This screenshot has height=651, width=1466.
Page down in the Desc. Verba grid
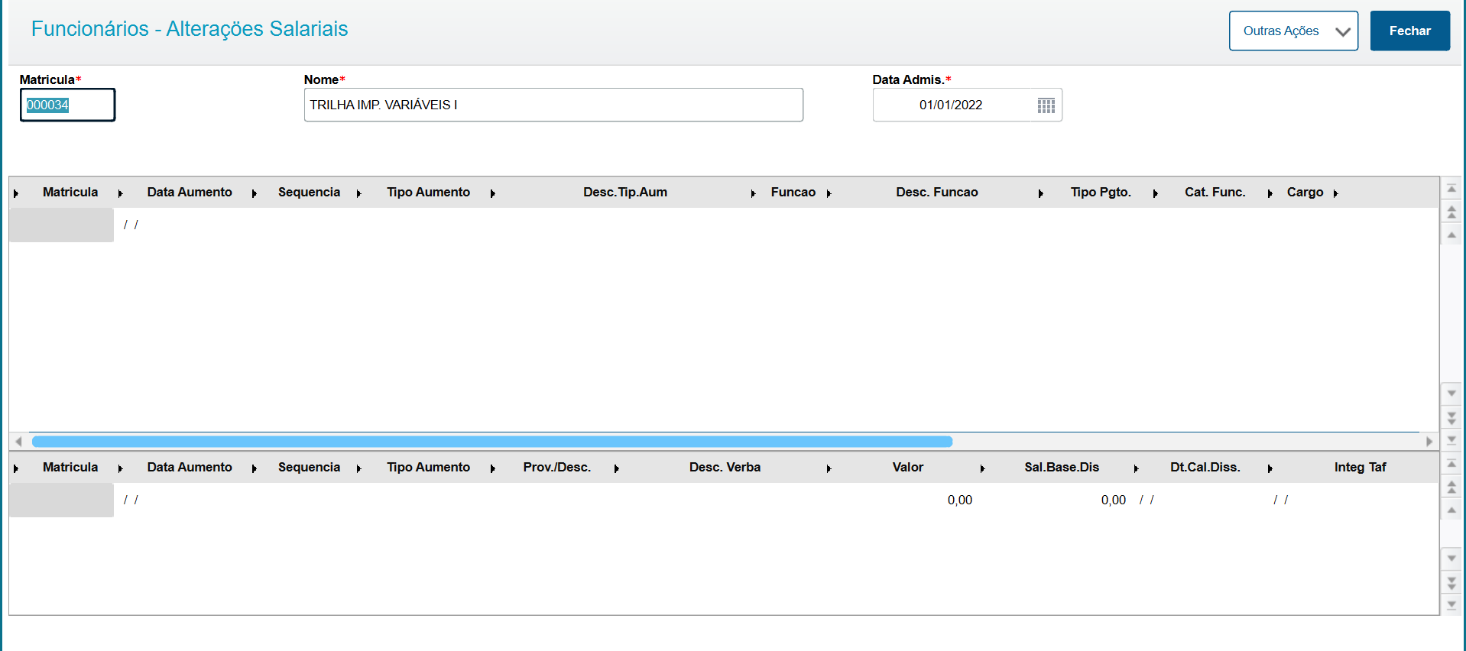point(1451,582)
